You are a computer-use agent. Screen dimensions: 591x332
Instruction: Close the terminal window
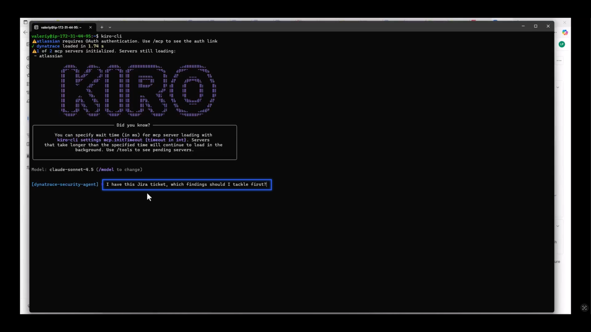548,26
